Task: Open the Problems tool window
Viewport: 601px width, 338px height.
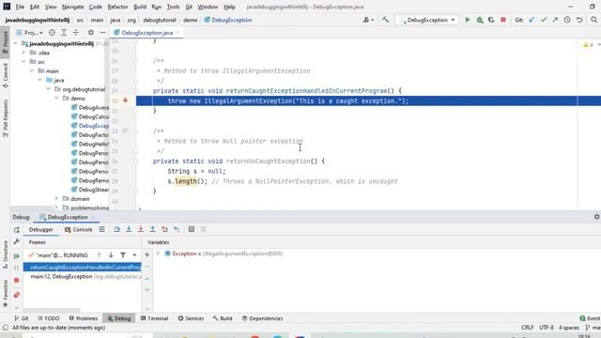Action: [84, 318]
